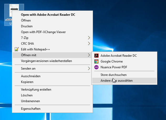
Task: Choose Open with Adobe Acrobat Reader DC
Action: [53, 15]
